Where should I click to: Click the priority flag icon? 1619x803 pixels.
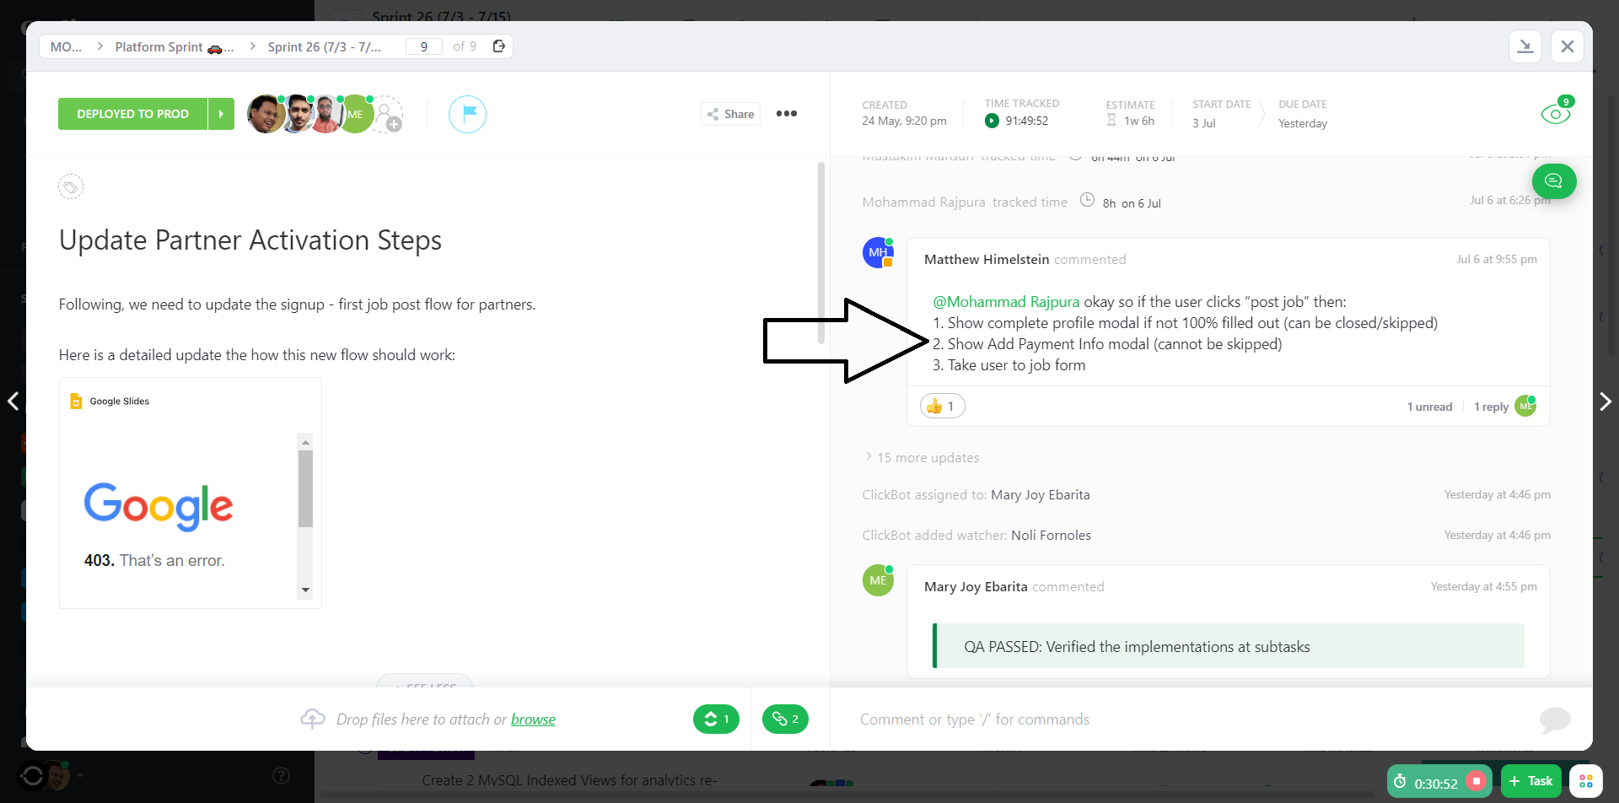[467, 114]
